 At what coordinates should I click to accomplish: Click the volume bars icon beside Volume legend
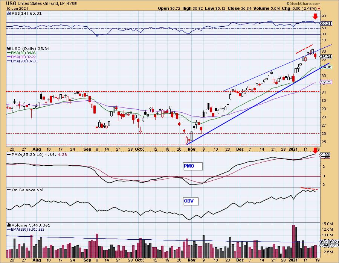[x=9, y=225]
